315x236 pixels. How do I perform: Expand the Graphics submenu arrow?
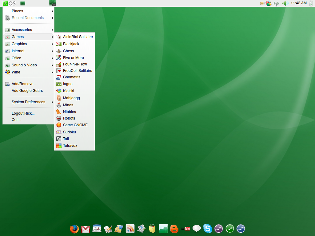[x=52, y=44]
